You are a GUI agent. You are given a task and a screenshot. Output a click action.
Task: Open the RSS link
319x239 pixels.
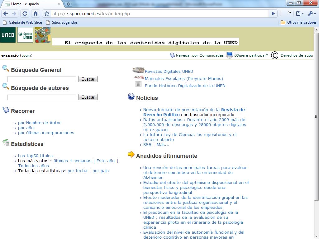(147, 144)
